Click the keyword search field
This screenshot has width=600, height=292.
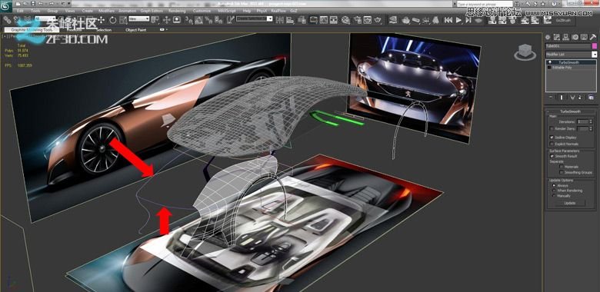[485, 4]
